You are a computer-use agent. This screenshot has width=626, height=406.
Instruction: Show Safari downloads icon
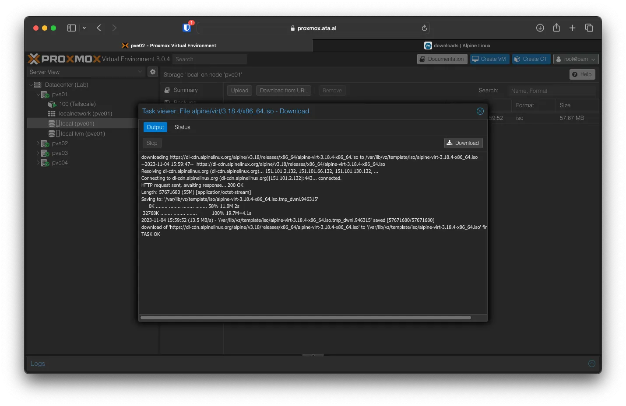(540, 28)
